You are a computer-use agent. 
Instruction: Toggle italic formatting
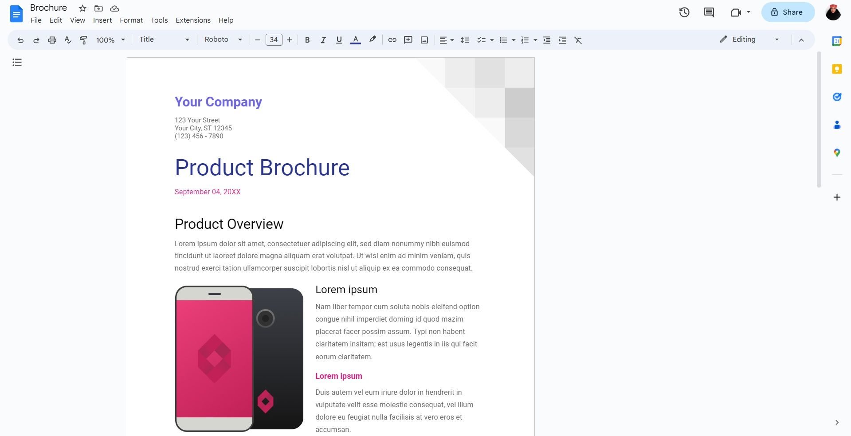click(x=323, y=40)
